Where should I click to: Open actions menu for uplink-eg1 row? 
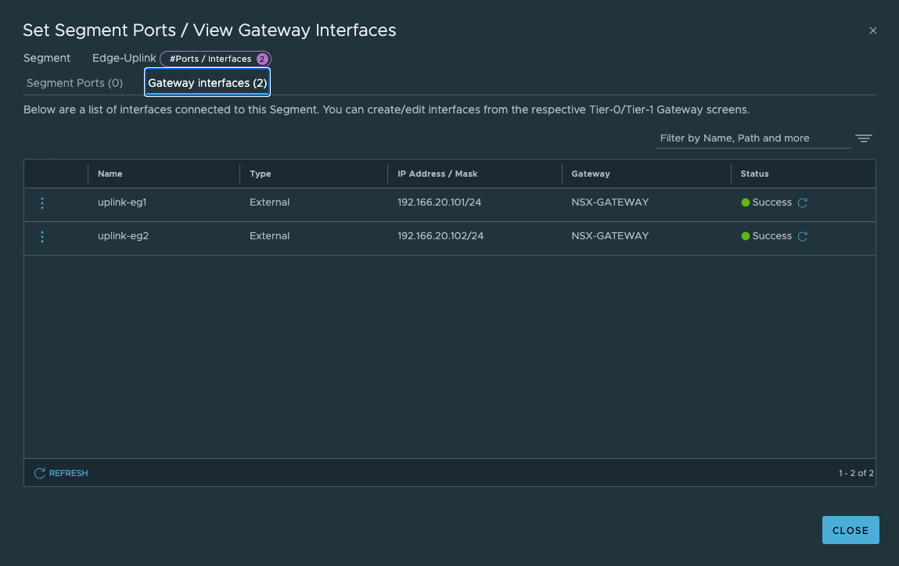41,202
